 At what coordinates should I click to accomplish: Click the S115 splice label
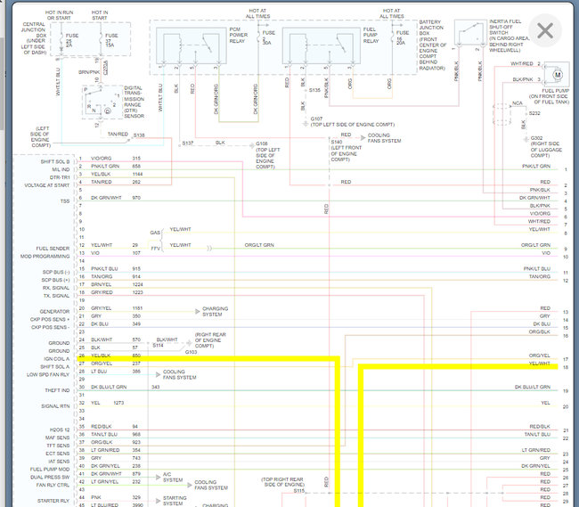(299, 491)
